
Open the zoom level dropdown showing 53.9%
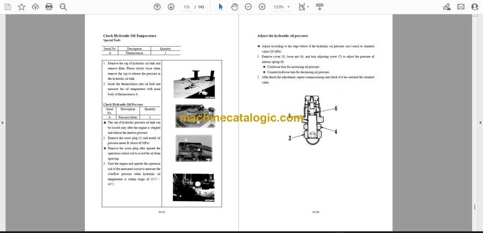click(x=282, y=7)
